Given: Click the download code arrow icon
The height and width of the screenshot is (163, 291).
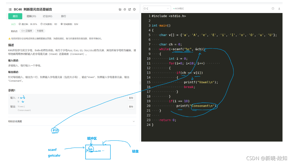Looking at the screenshot, I should [x=279, y=9].
